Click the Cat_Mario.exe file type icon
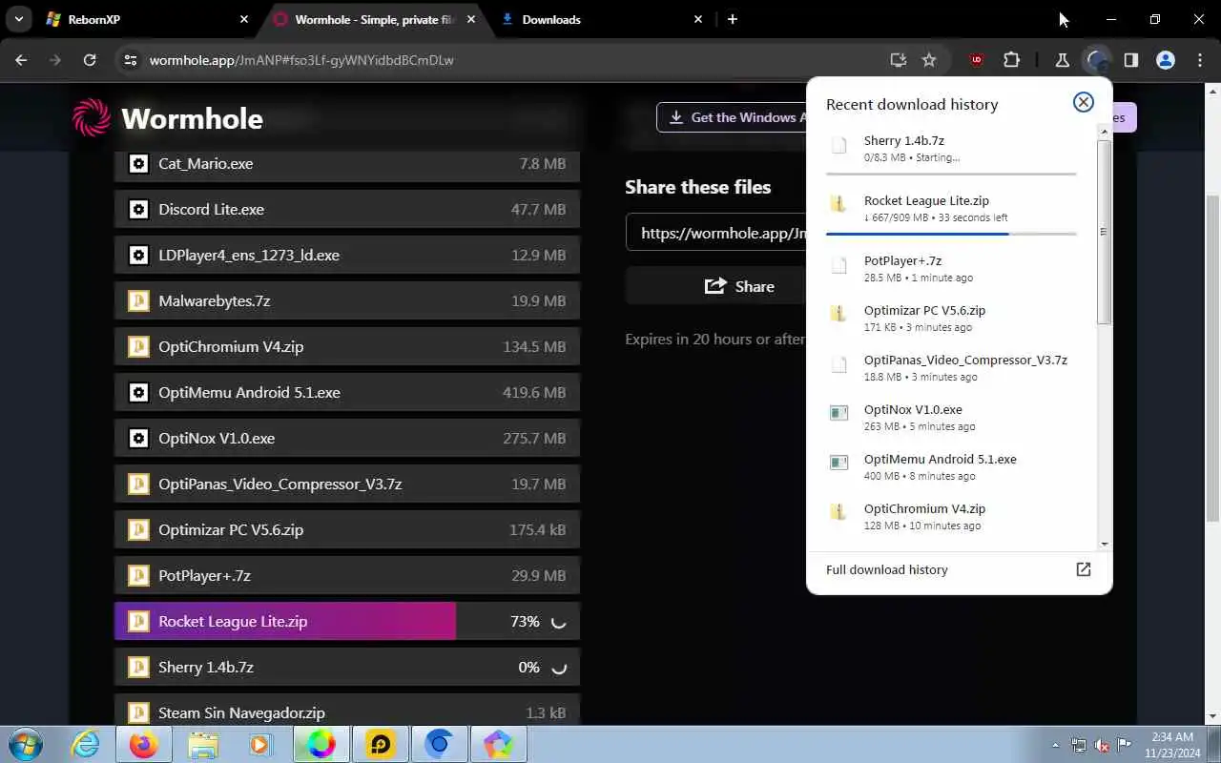The height and width of the screenshot is (763, 1221). (138, 164)
